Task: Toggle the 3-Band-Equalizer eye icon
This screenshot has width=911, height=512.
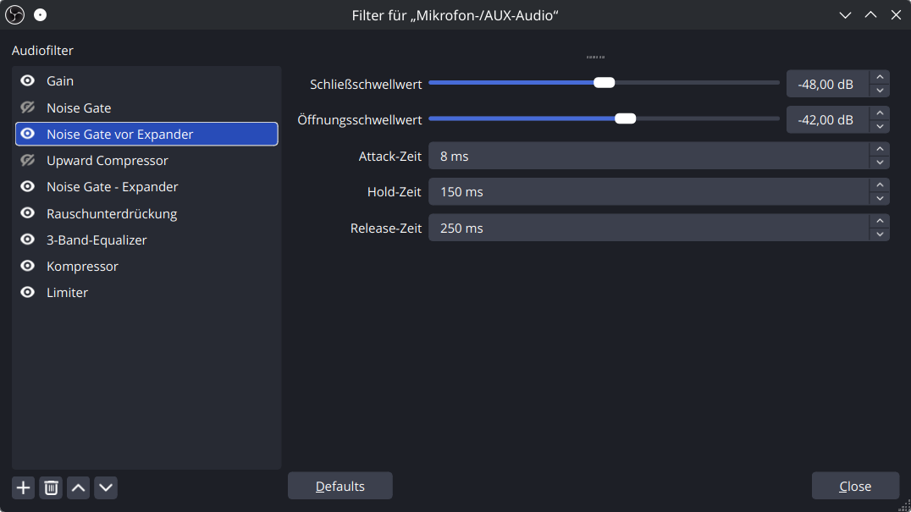Action: point(27,239)
